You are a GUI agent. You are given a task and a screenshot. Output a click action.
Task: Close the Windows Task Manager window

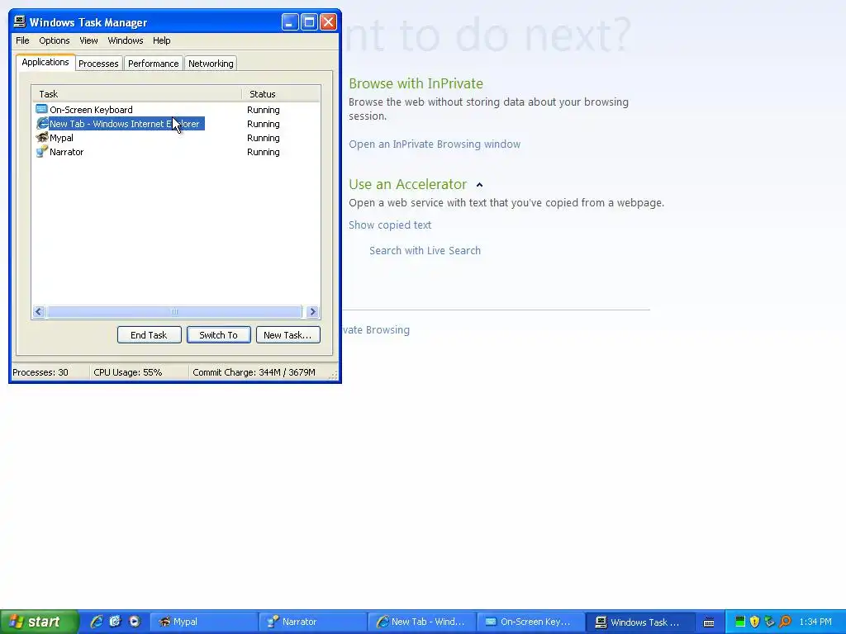click(x=328, y=22)
